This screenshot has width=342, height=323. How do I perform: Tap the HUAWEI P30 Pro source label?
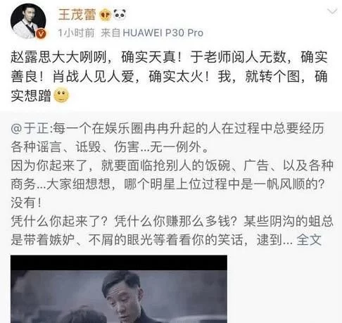tap(163, 33)
